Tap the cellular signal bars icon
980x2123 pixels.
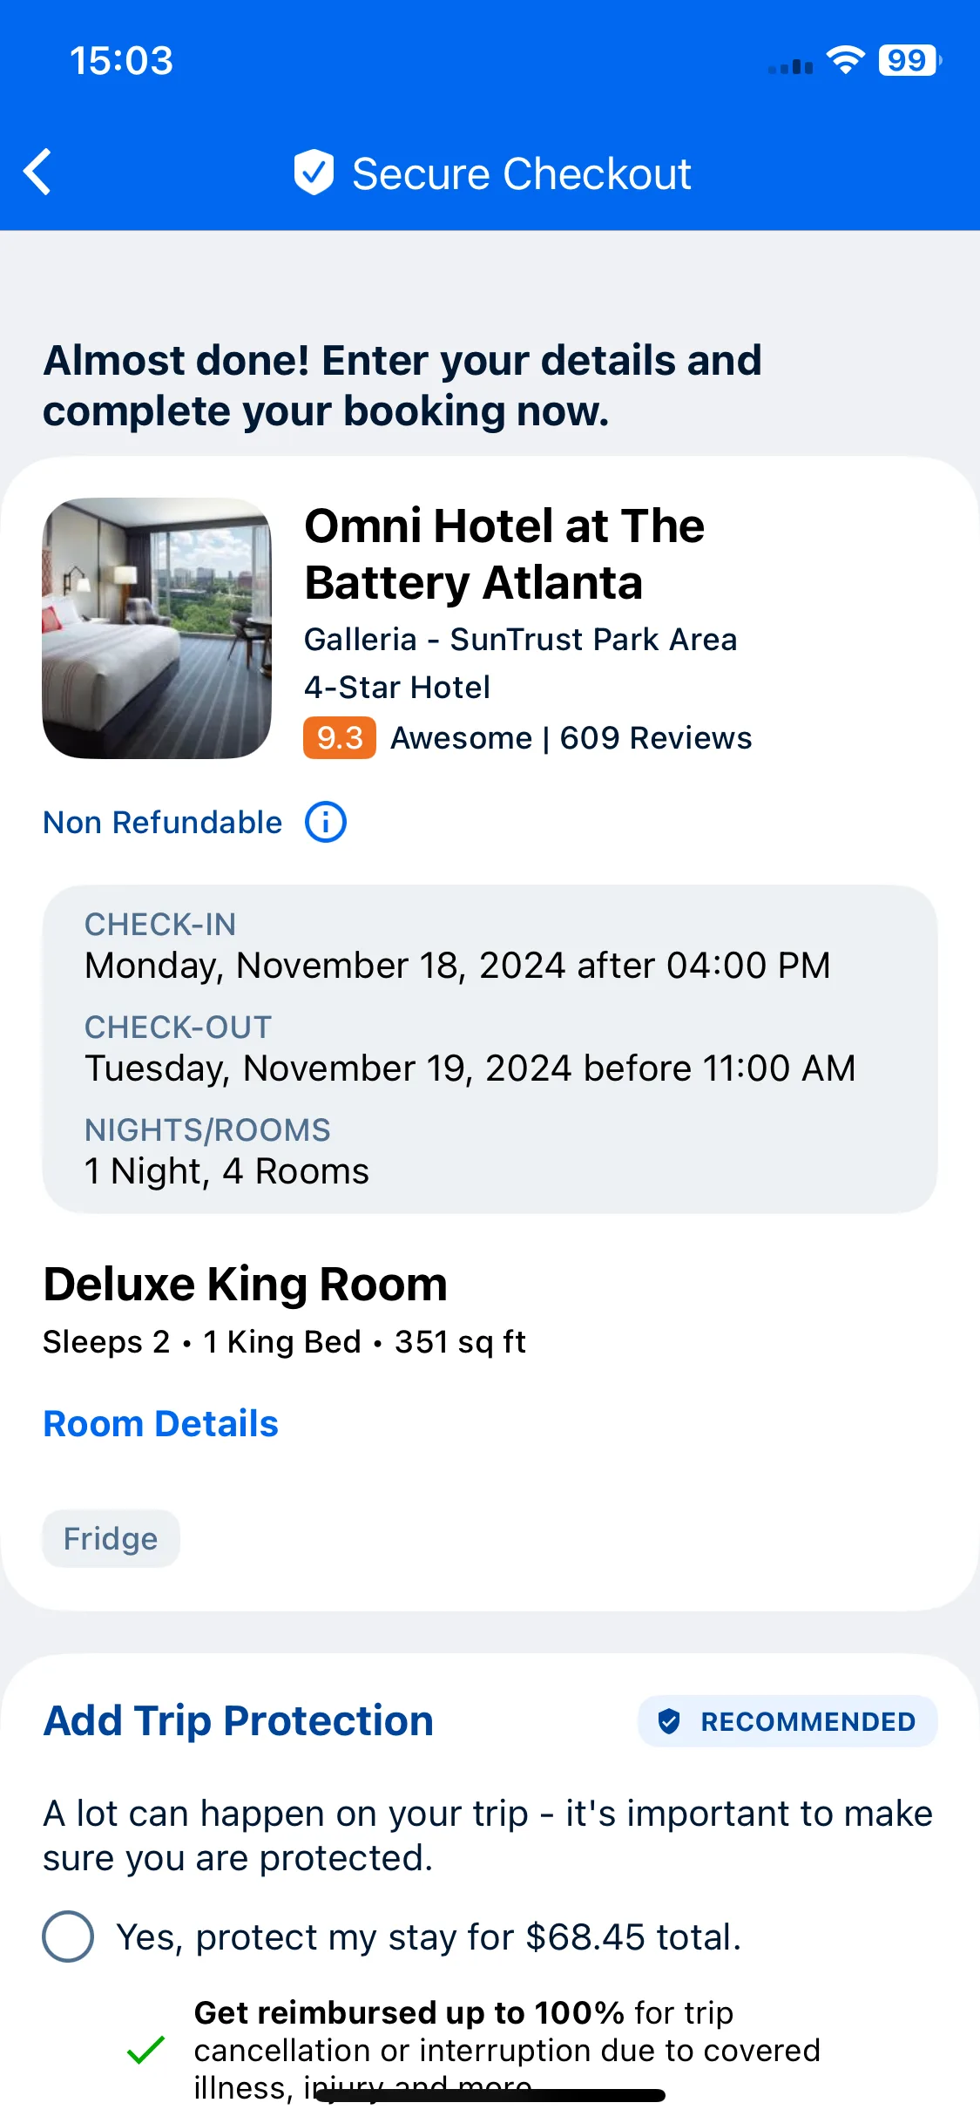791,66
